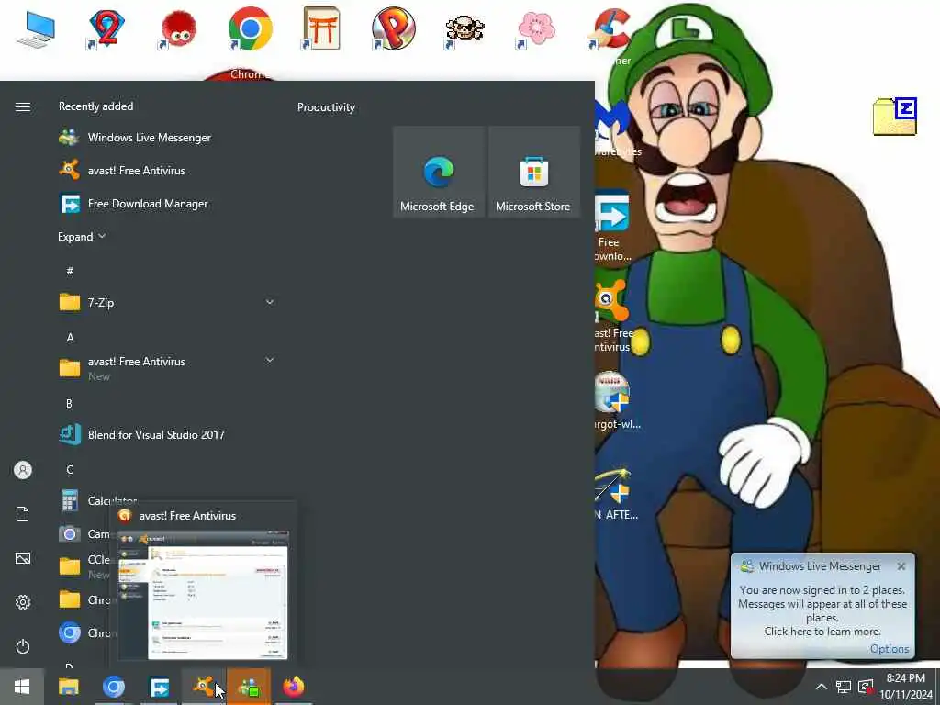Viewport: 940px width, 705px height.
Task: Open Google Chrome desktop shortcut
Action: 251,28
